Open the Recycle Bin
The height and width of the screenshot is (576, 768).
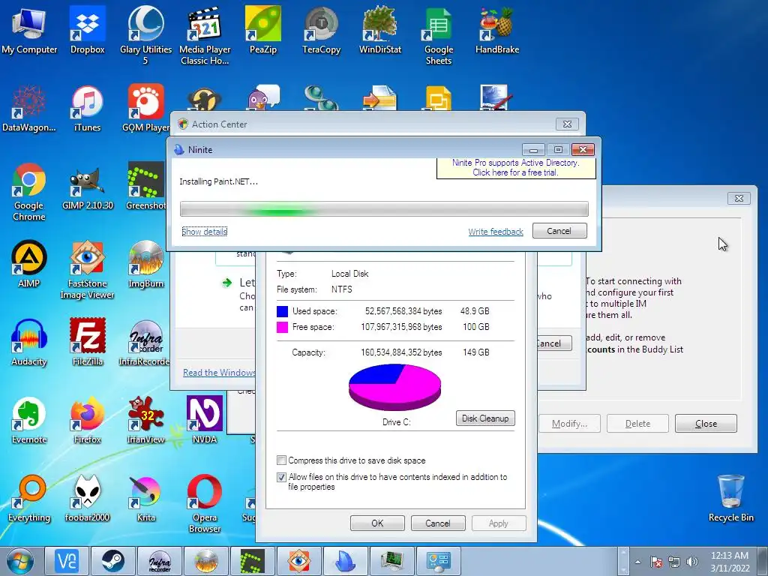[x=730, y=499]
